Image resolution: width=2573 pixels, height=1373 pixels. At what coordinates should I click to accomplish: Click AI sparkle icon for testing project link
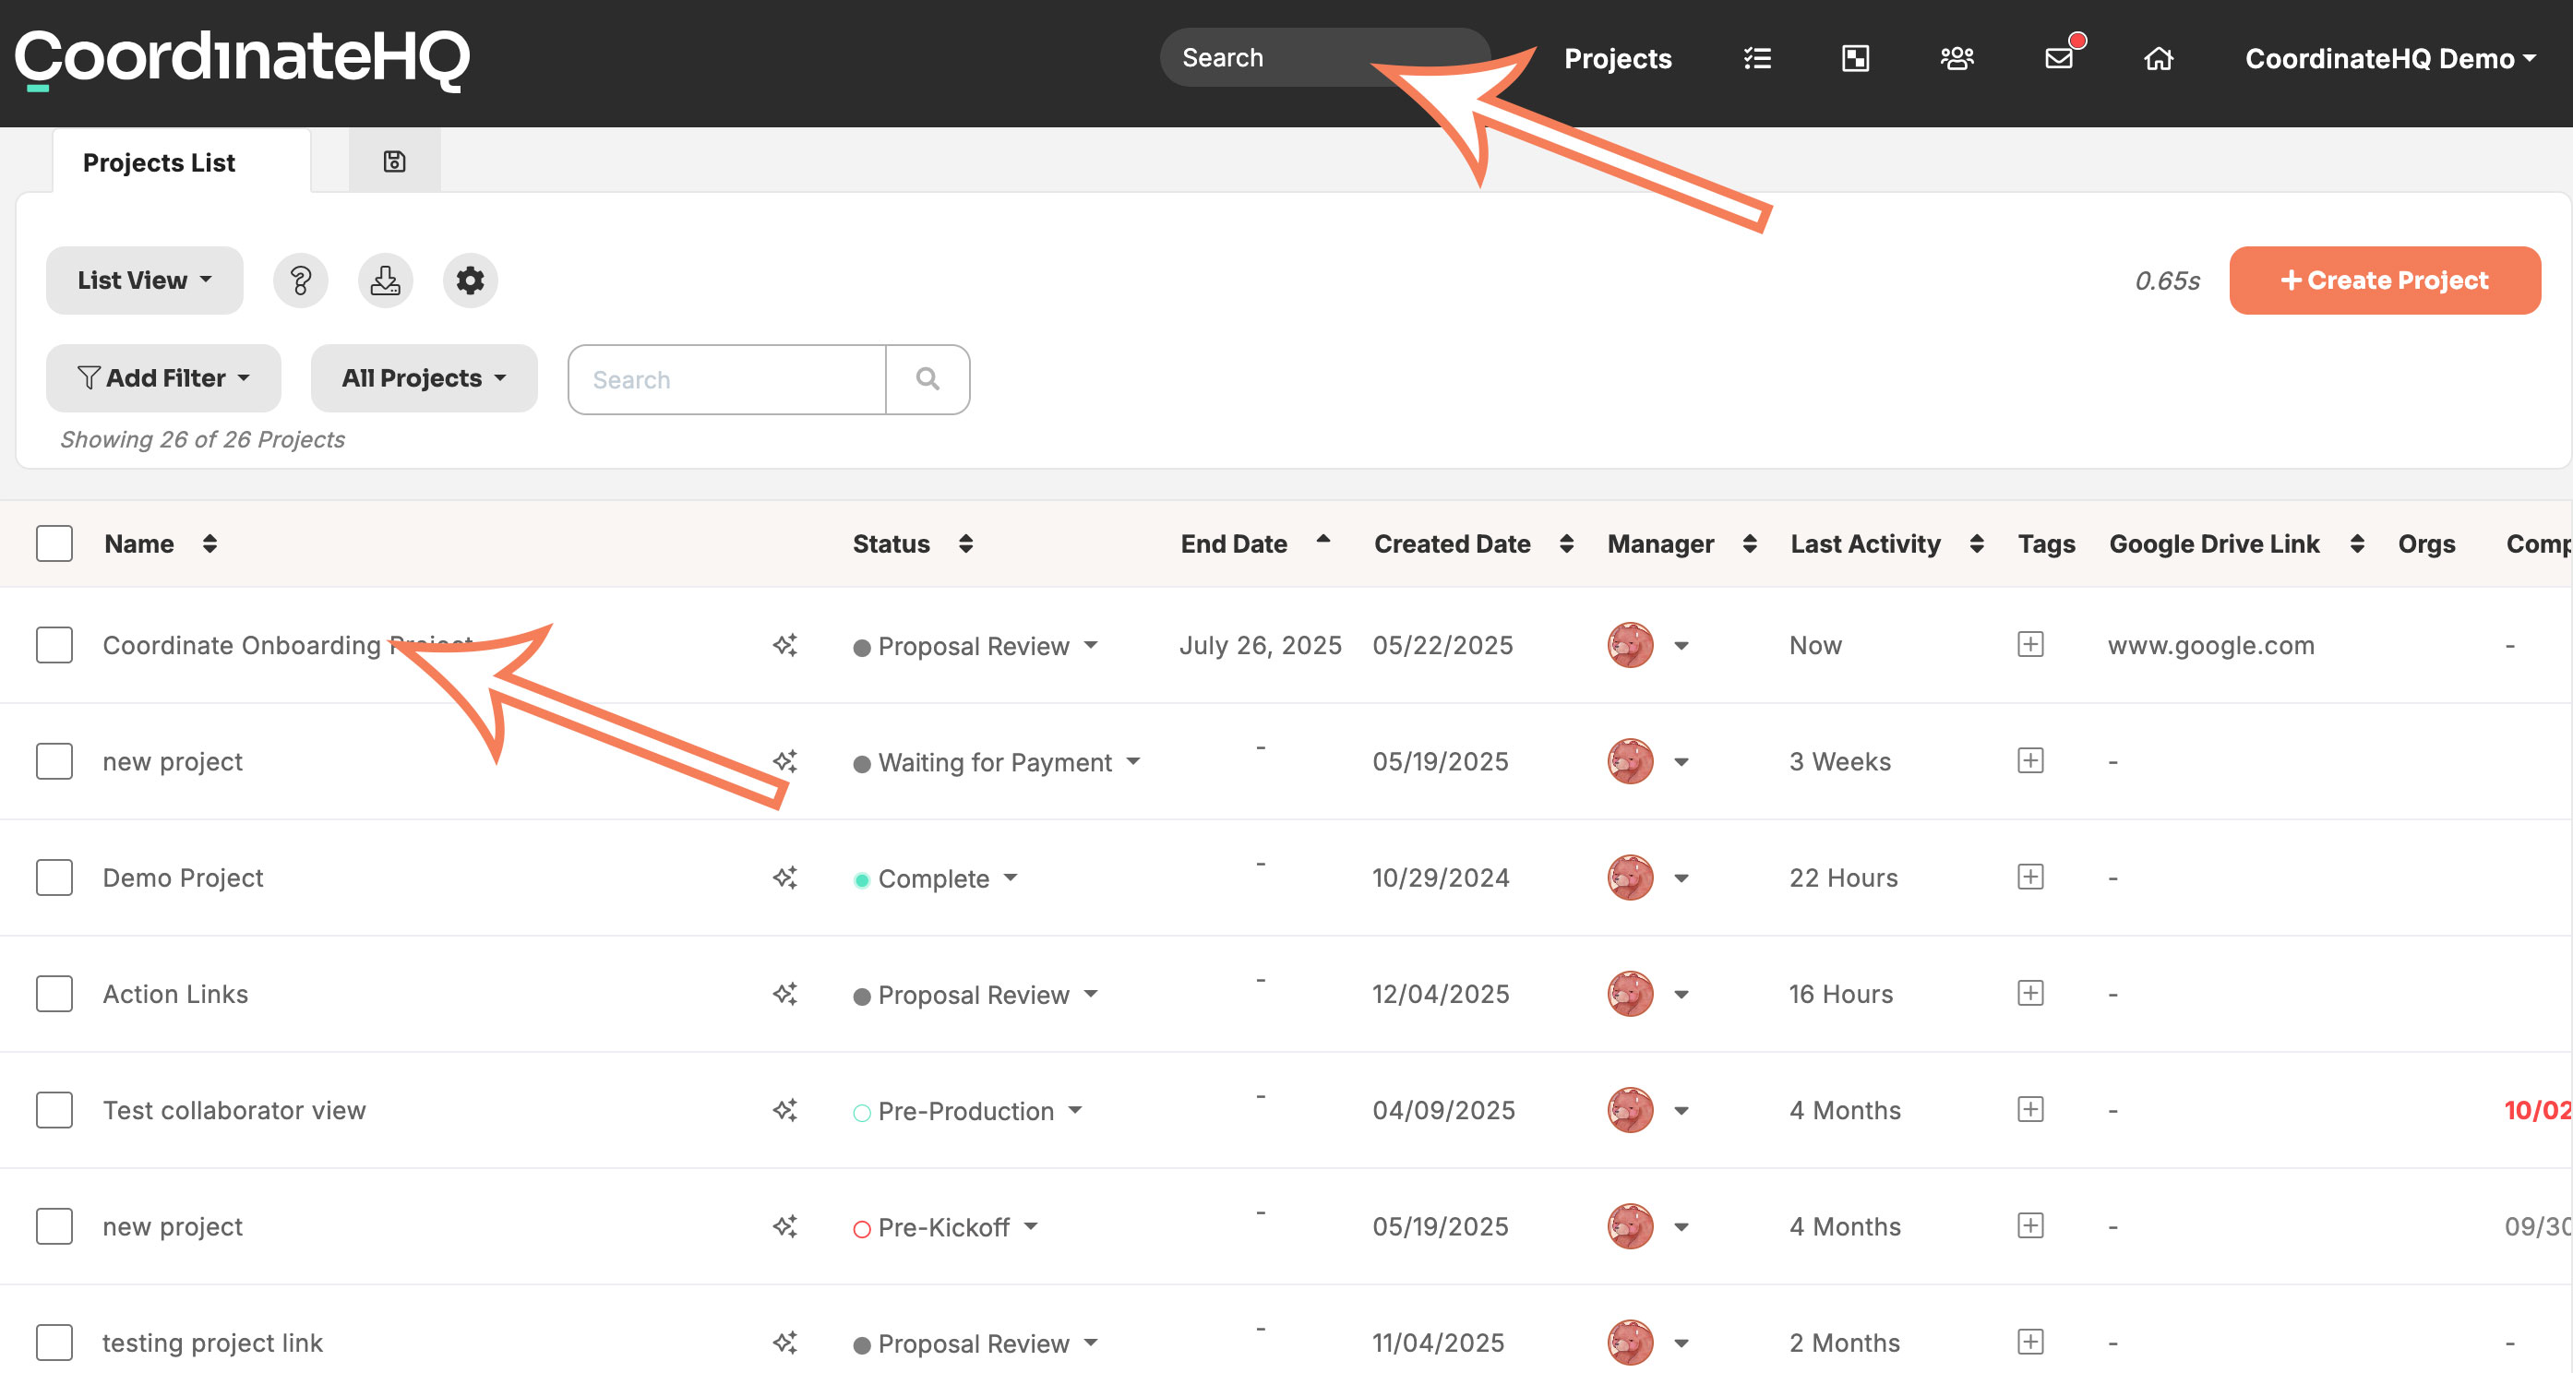(785, 1342)
